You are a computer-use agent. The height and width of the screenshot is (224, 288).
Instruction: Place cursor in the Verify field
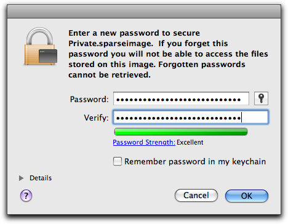(x=191, y=118)
